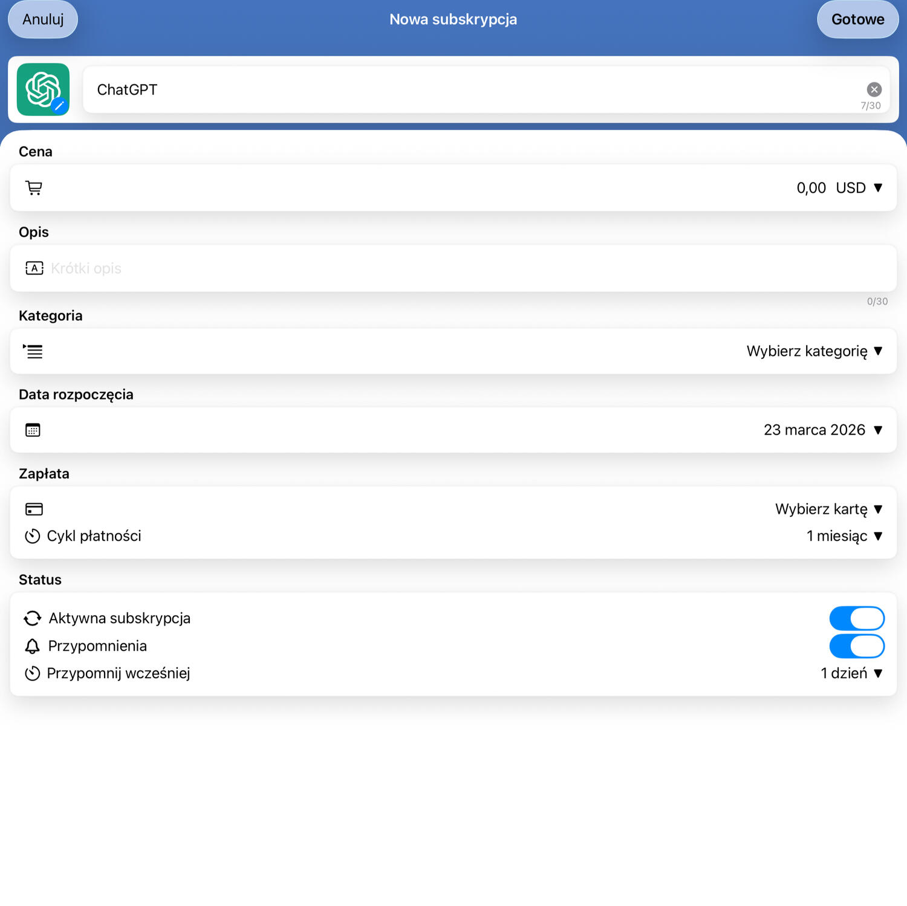Click the calendar start date icon
This screenshot has width=907, height=906.
(x=33, y=430)
